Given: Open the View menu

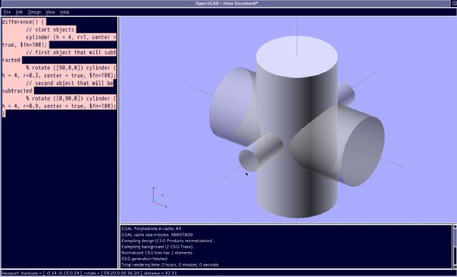Looking at the screenshot, I should [x=50, y=12].
